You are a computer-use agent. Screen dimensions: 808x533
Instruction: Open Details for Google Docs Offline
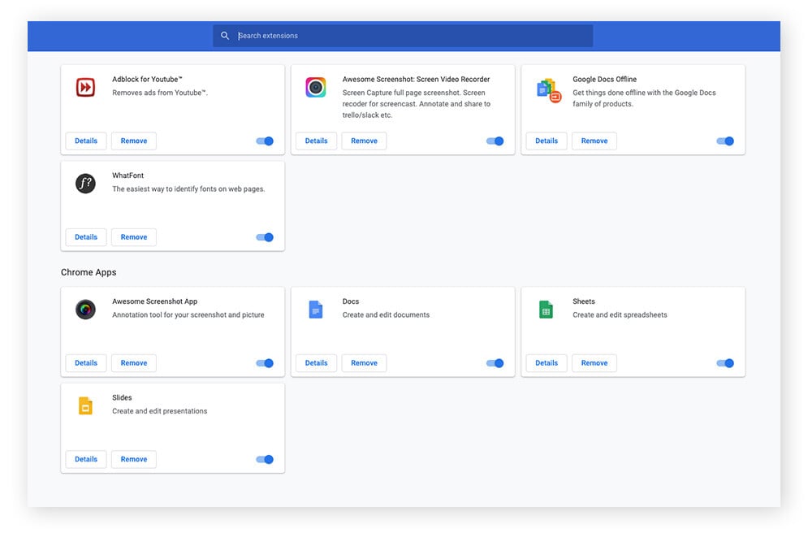(x=546, y=141)
